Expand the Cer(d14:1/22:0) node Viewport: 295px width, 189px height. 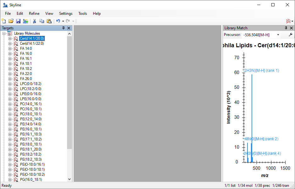pos(10,43)
